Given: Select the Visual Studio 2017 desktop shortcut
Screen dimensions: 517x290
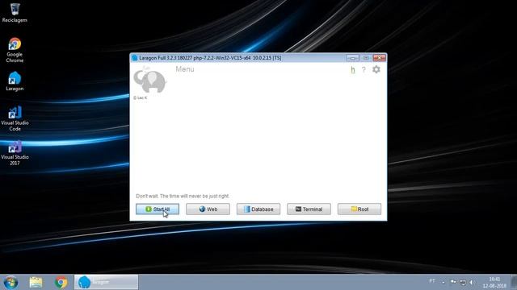Looking at the screenshot, I should 15,153.
